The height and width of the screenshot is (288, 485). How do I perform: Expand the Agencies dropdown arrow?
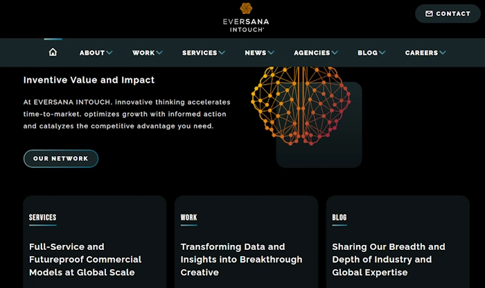coord(335,53)
